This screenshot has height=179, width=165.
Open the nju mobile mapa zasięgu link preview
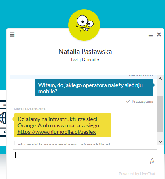pyautogui.click(x=64, y=144)
